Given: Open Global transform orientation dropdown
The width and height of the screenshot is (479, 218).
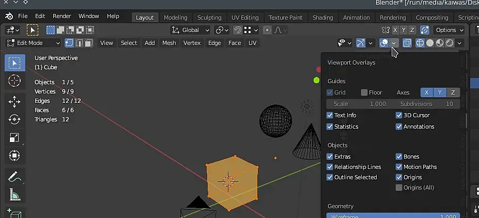Looking at the screenshot, I should click(190, 30).
